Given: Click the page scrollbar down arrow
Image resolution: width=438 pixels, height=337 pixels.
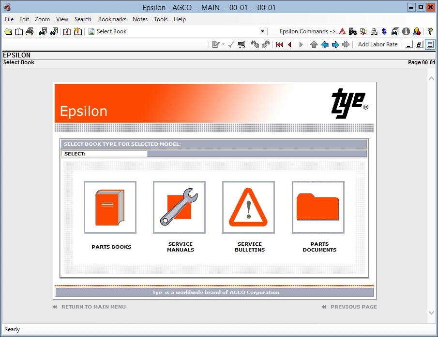Looking at the screenshot, I should point(431,313).
